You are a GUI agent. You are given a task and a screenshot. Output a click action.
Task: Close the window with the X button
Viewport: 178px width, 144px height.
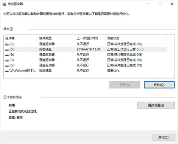click(172, 4)
